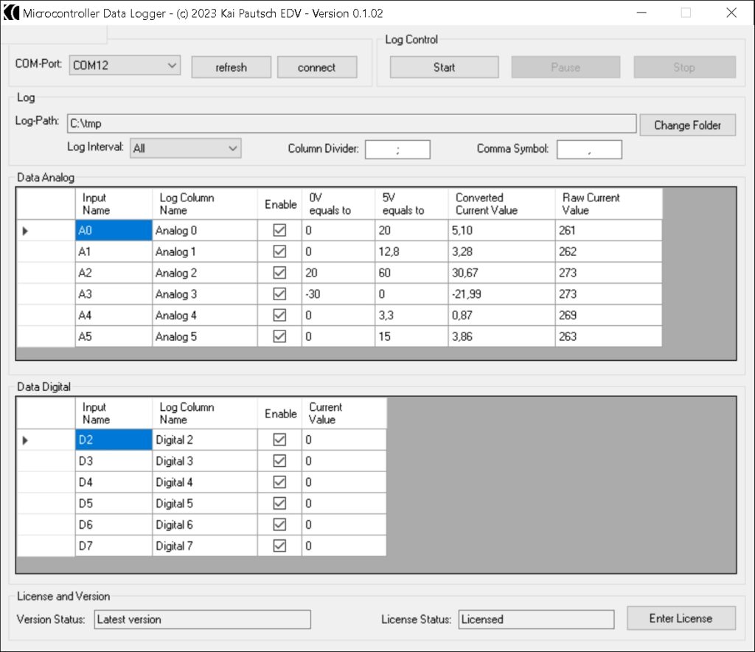Click the 'Converted Current Value' column header

tap(501, 204)
